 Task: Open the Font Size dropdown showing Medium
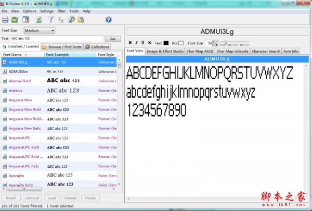(40, 31)
